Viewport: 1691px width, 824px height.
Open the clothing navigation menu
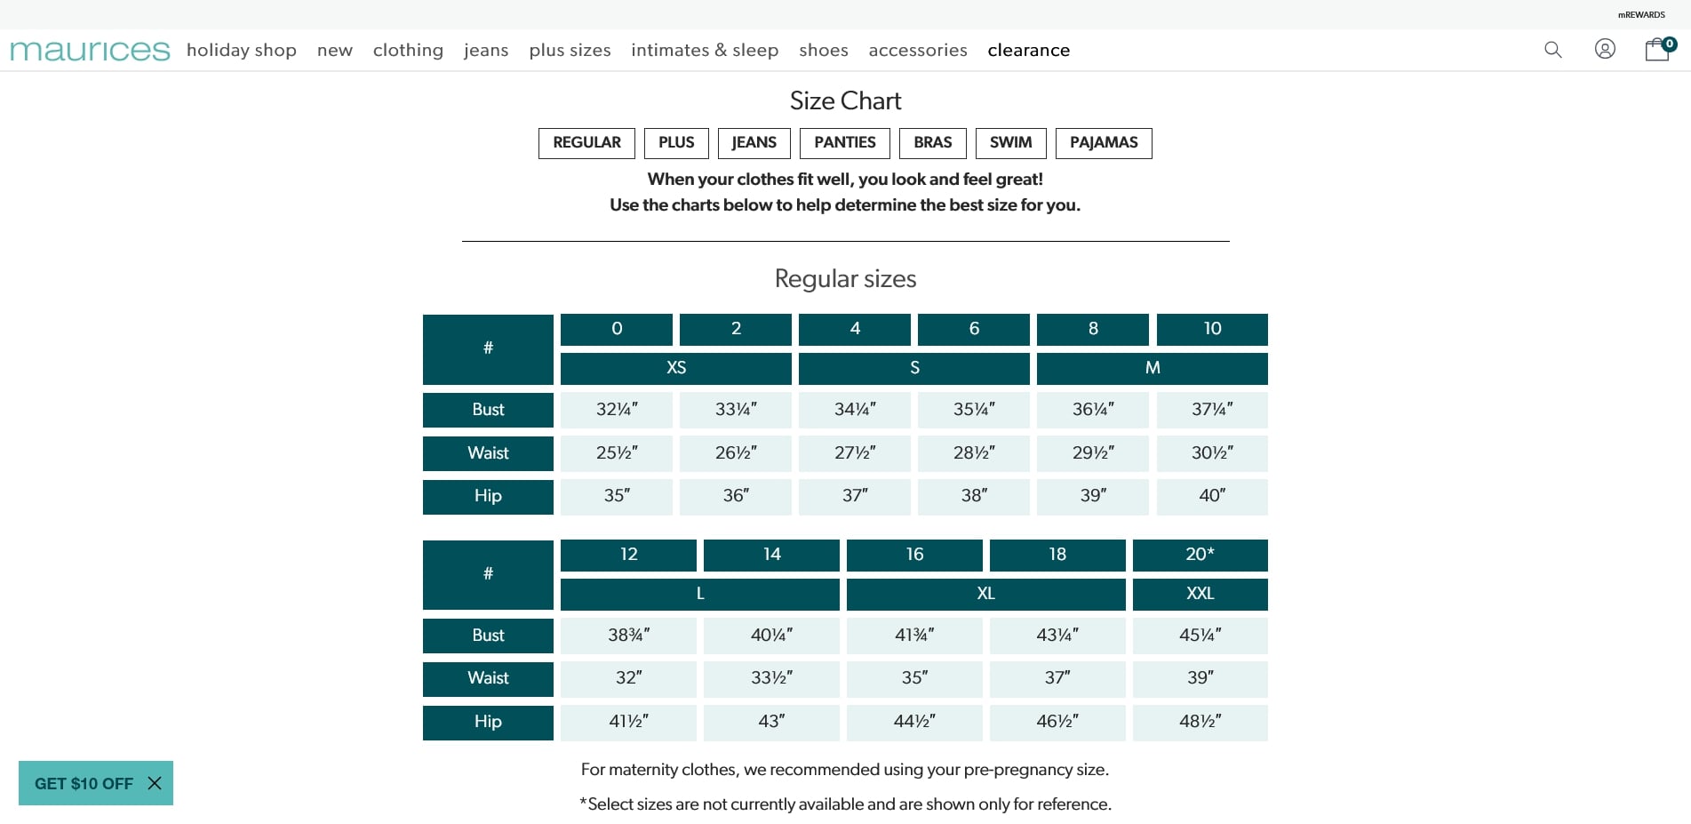(x=408, y=51)
